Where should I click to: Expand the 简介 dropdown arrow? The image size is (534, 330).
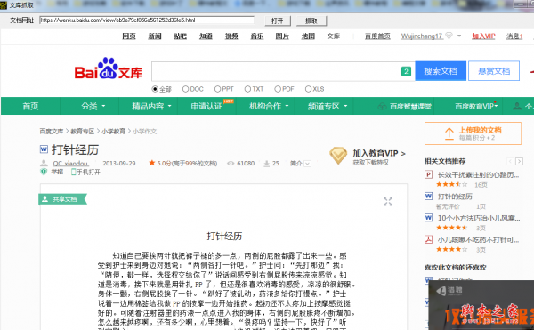pos(307,164)
